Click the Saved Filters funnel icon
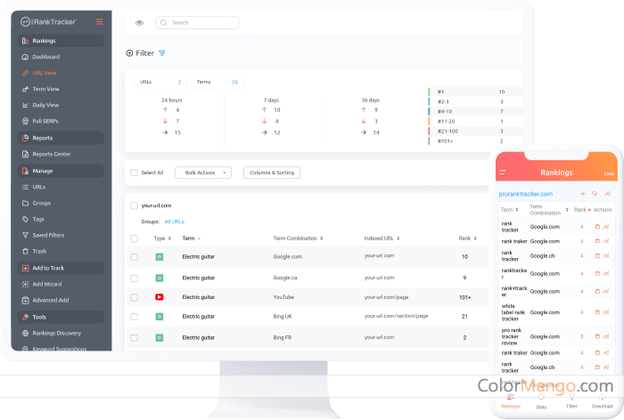This screenshot has width=624, height=420. point(26,235)
